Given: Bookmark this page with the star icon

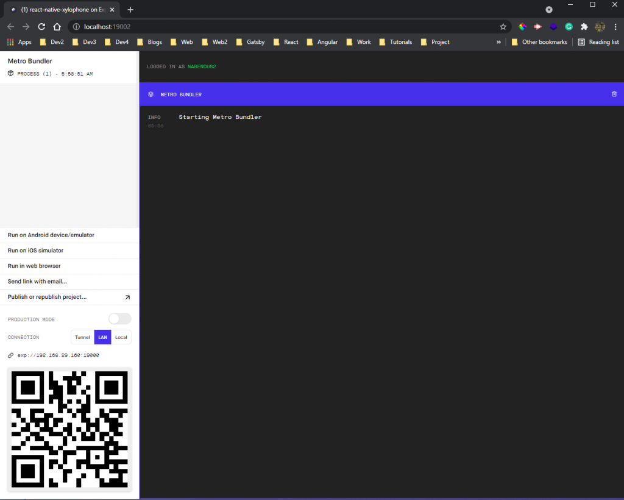Looking at the screenshot, I should click(x=503, y=27).
